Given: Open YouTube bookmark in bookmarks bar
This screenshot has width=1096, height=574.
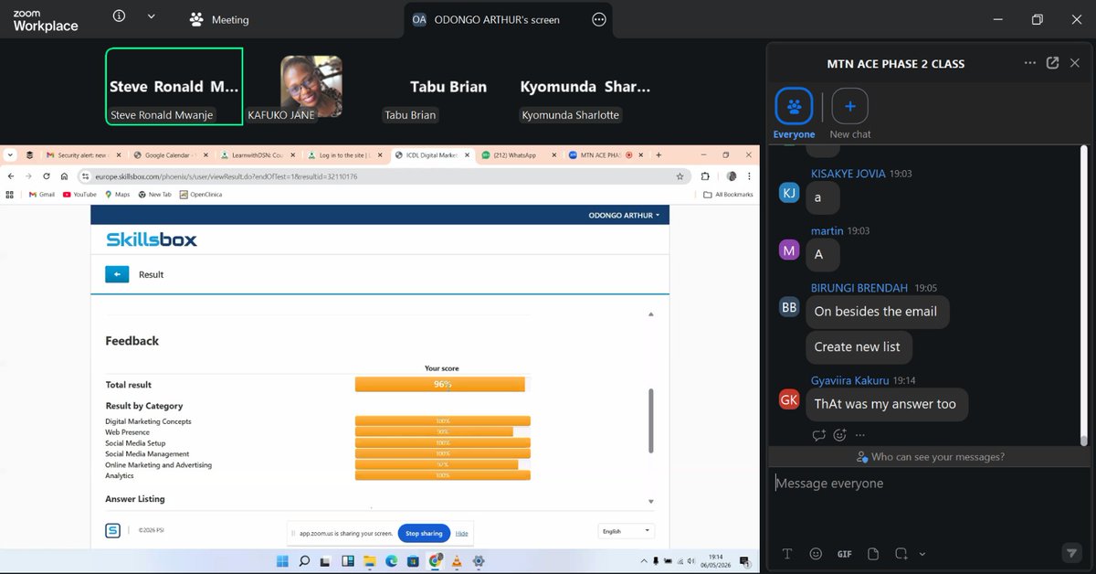Looking at the screenshot, I should tap(79, 195).
